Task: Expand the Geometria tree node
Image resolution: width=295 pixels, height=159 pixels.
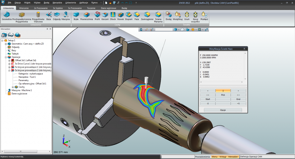Action: tap(6, 44)
